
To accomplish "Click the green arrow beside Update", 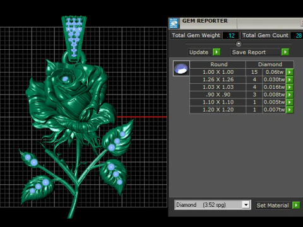I will point(217,52).
